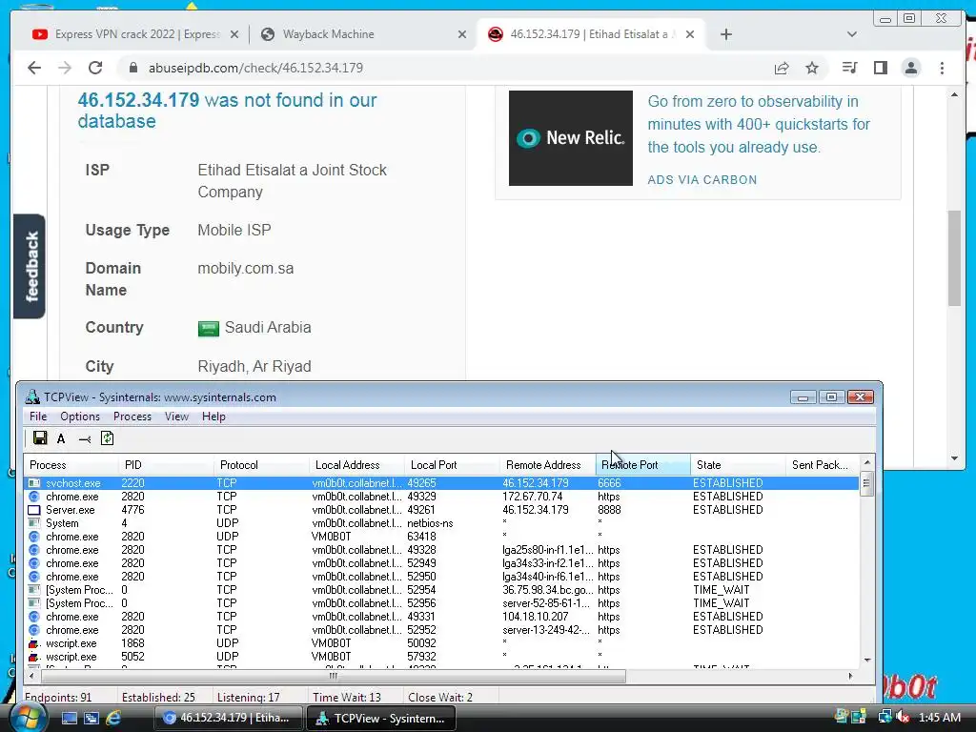976x732 pixels.
Task: Sort by Local Port column header
Action: (x=453, y=465)
